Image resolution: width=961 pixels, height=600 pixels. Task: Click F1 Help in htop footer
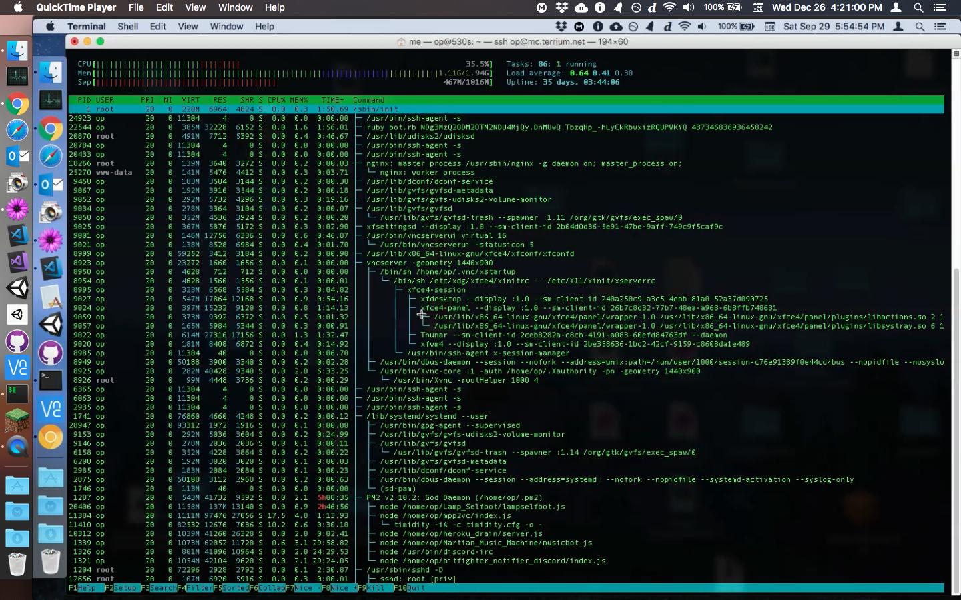click(86, 588)
